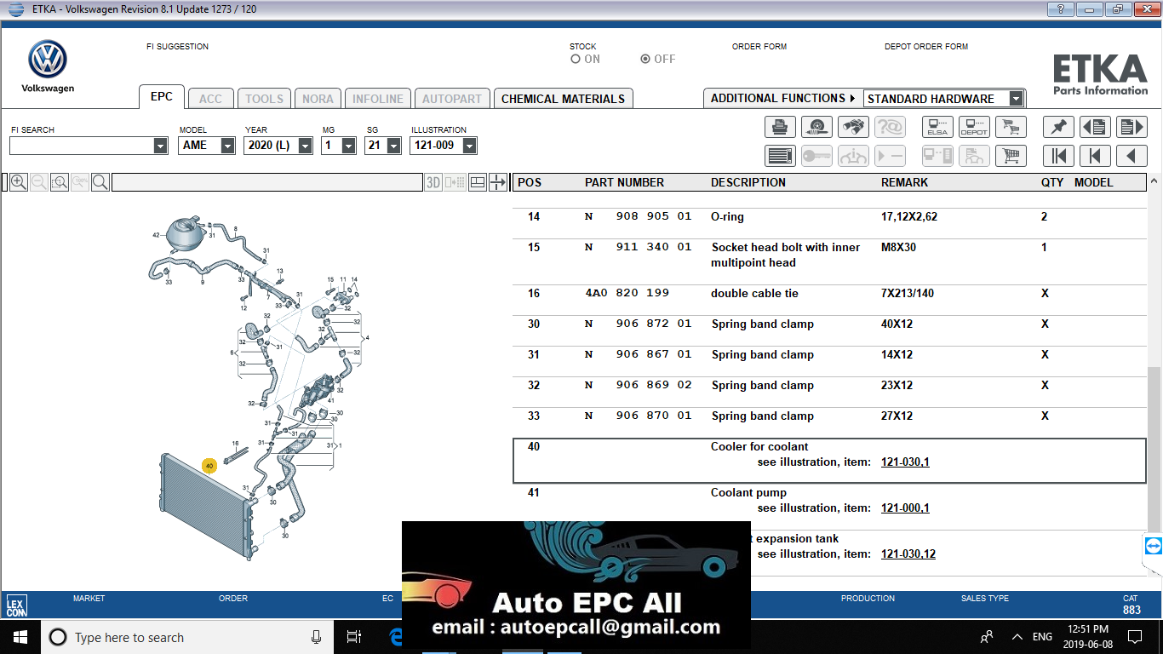Open the FI SEARCH input field
The height and width of the screenshot is (654, 1163).
click(83, 146)
